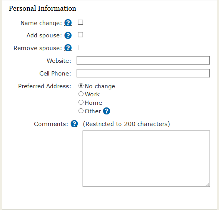The image size is (219, 210).
Task: Select the No change radio button
Action: point(81,86)
